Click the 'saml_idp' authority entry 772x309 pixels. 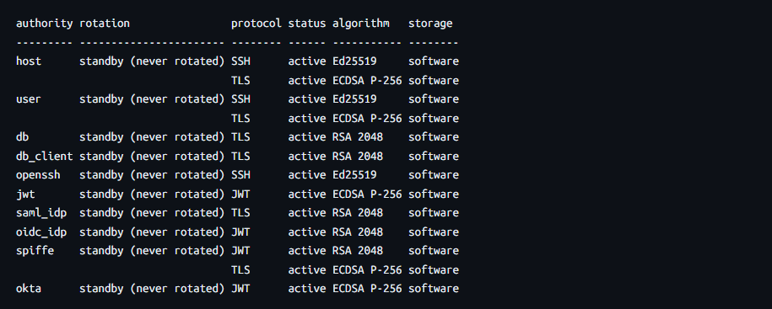(41, 213)
